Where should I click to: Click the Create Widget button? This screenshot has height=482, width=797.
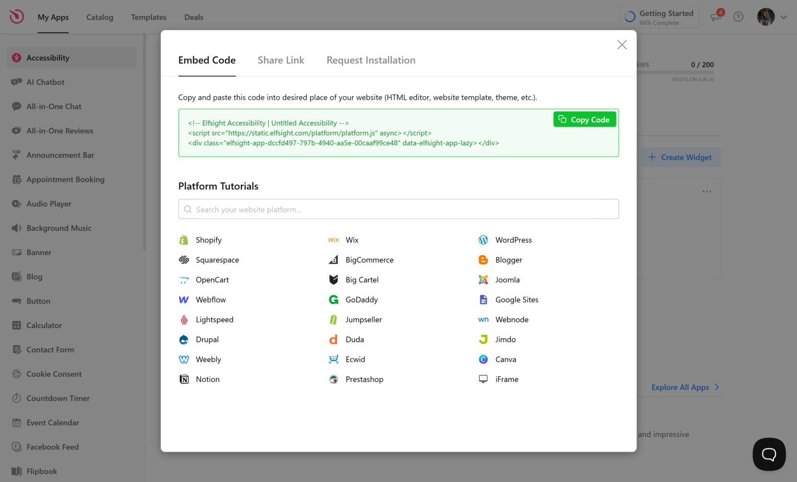click(680, 157)
